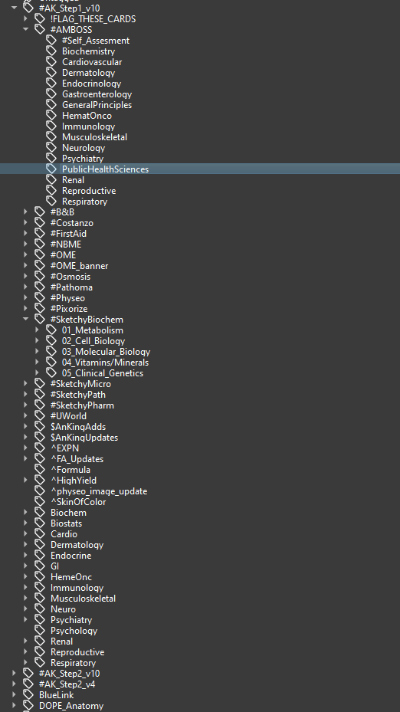The width and height of the screenshot is (400, 712).
Task: Select the Psychiatry tag under #AMBOSS
Action: [83, 159]
